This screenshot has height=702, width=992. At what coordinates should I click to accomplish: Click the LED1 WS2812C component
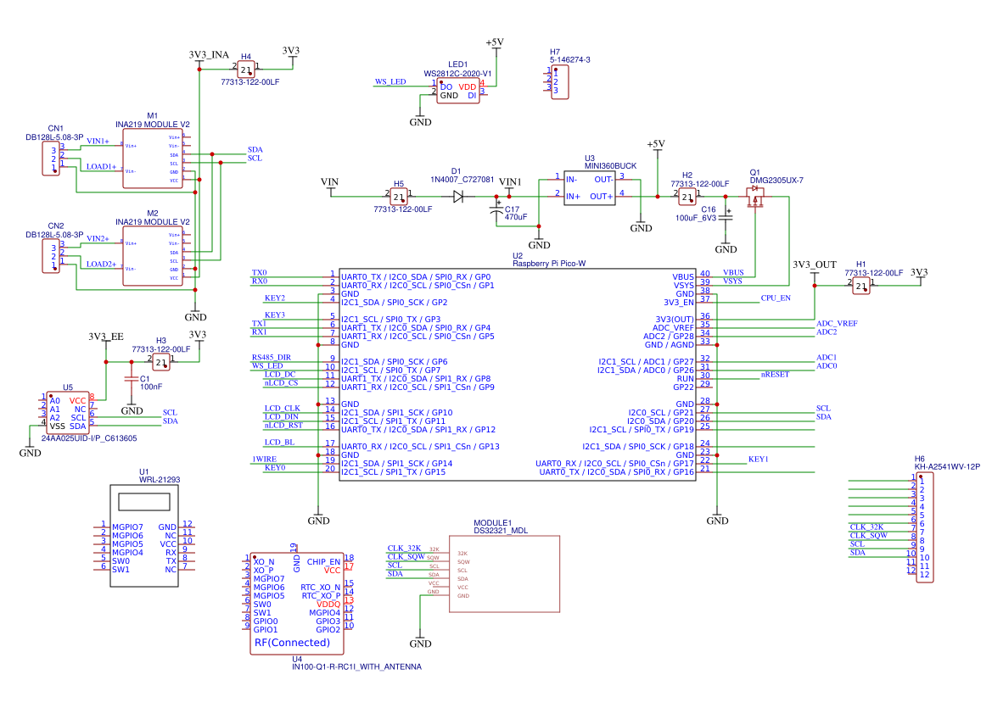458,91
